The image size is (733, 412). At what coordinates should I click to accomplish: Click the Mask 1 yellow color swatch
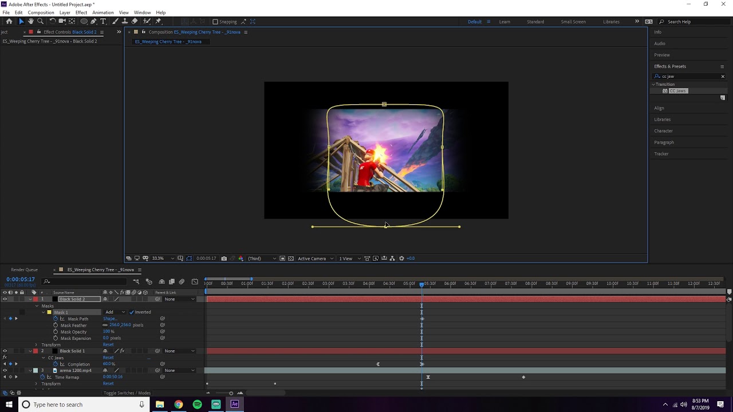[x=49, y=312]
